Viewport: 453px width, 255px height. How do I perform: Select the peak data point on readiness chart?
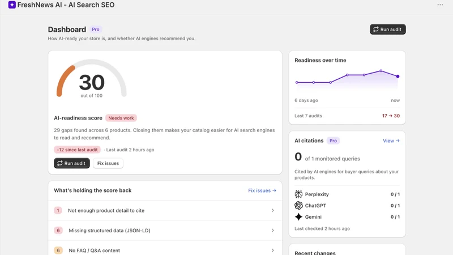point(381,71)
